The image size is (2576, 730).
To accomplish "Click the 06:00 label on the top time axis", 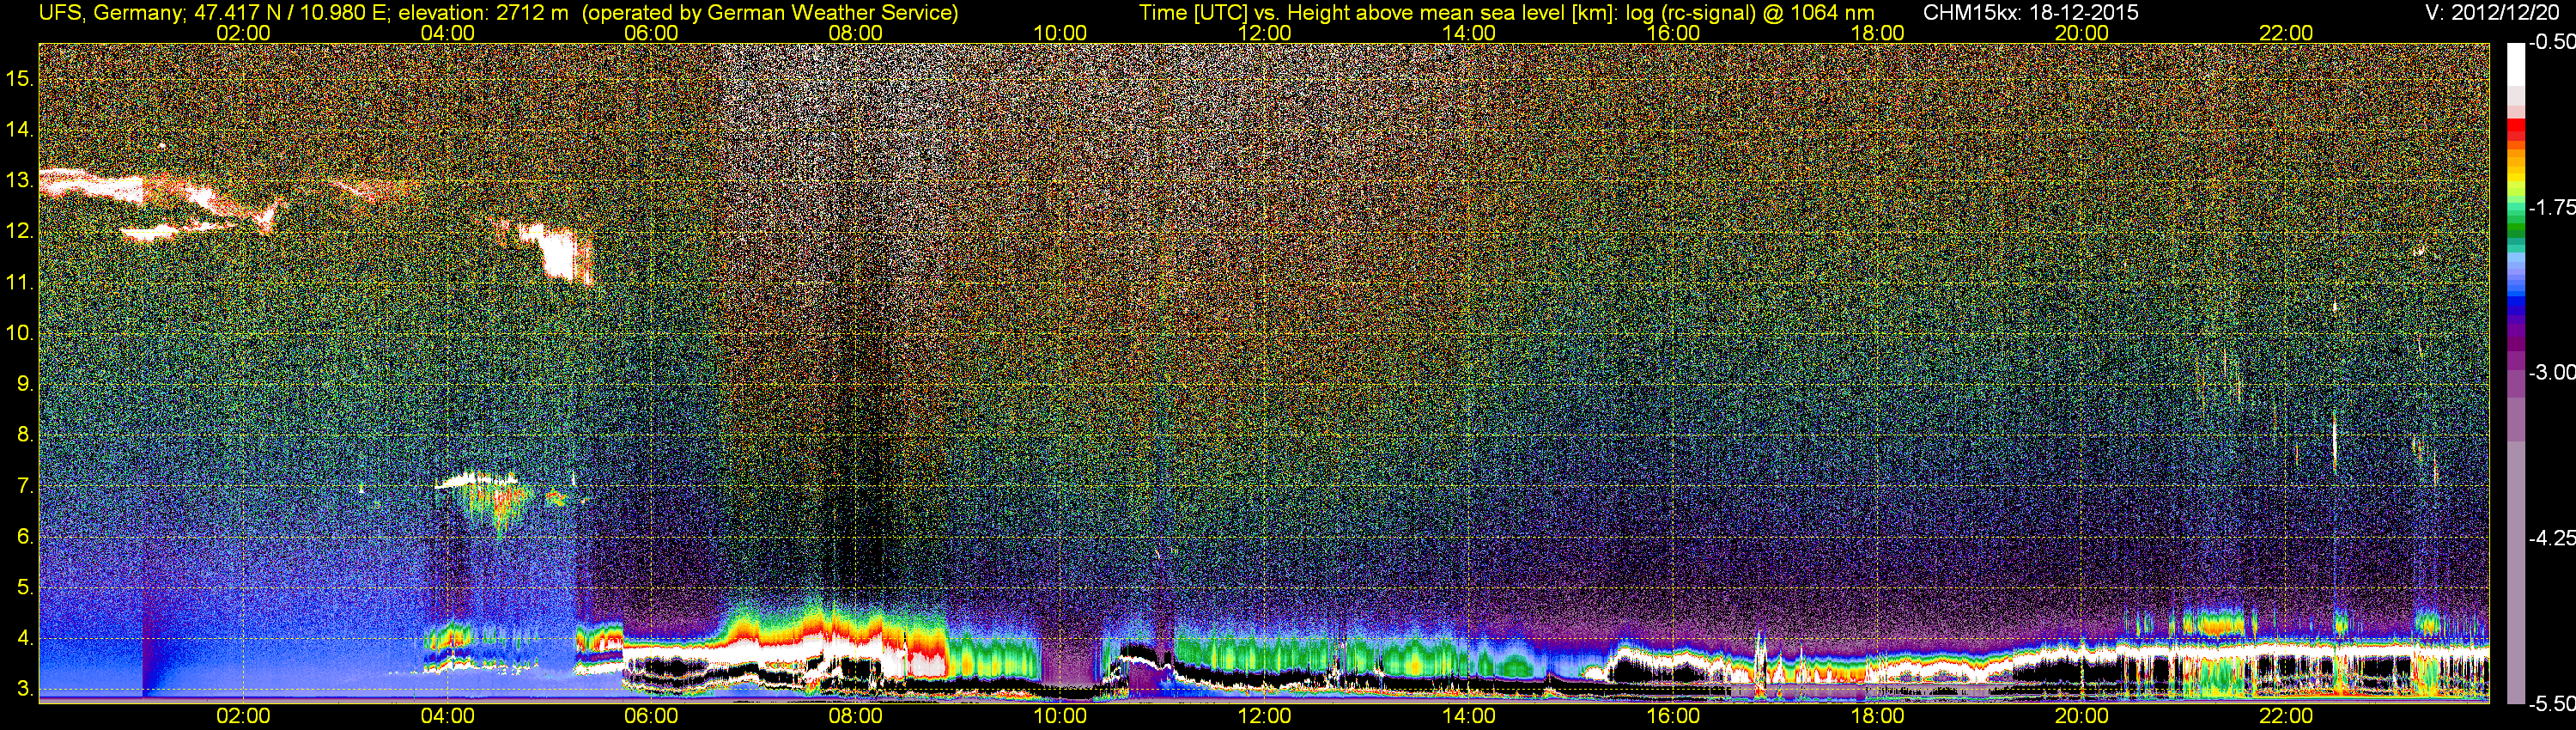I will pos(651,33).
